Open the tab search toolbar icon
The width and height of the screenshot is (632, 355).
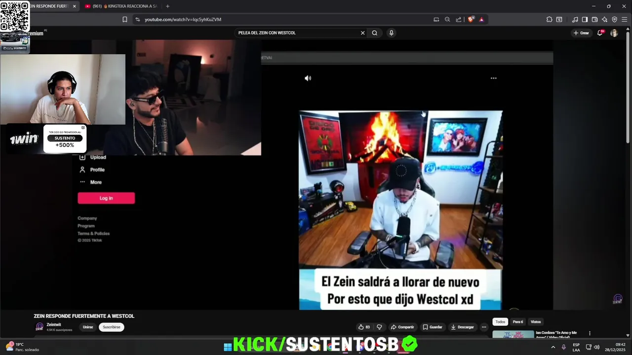tap(559, 19)
